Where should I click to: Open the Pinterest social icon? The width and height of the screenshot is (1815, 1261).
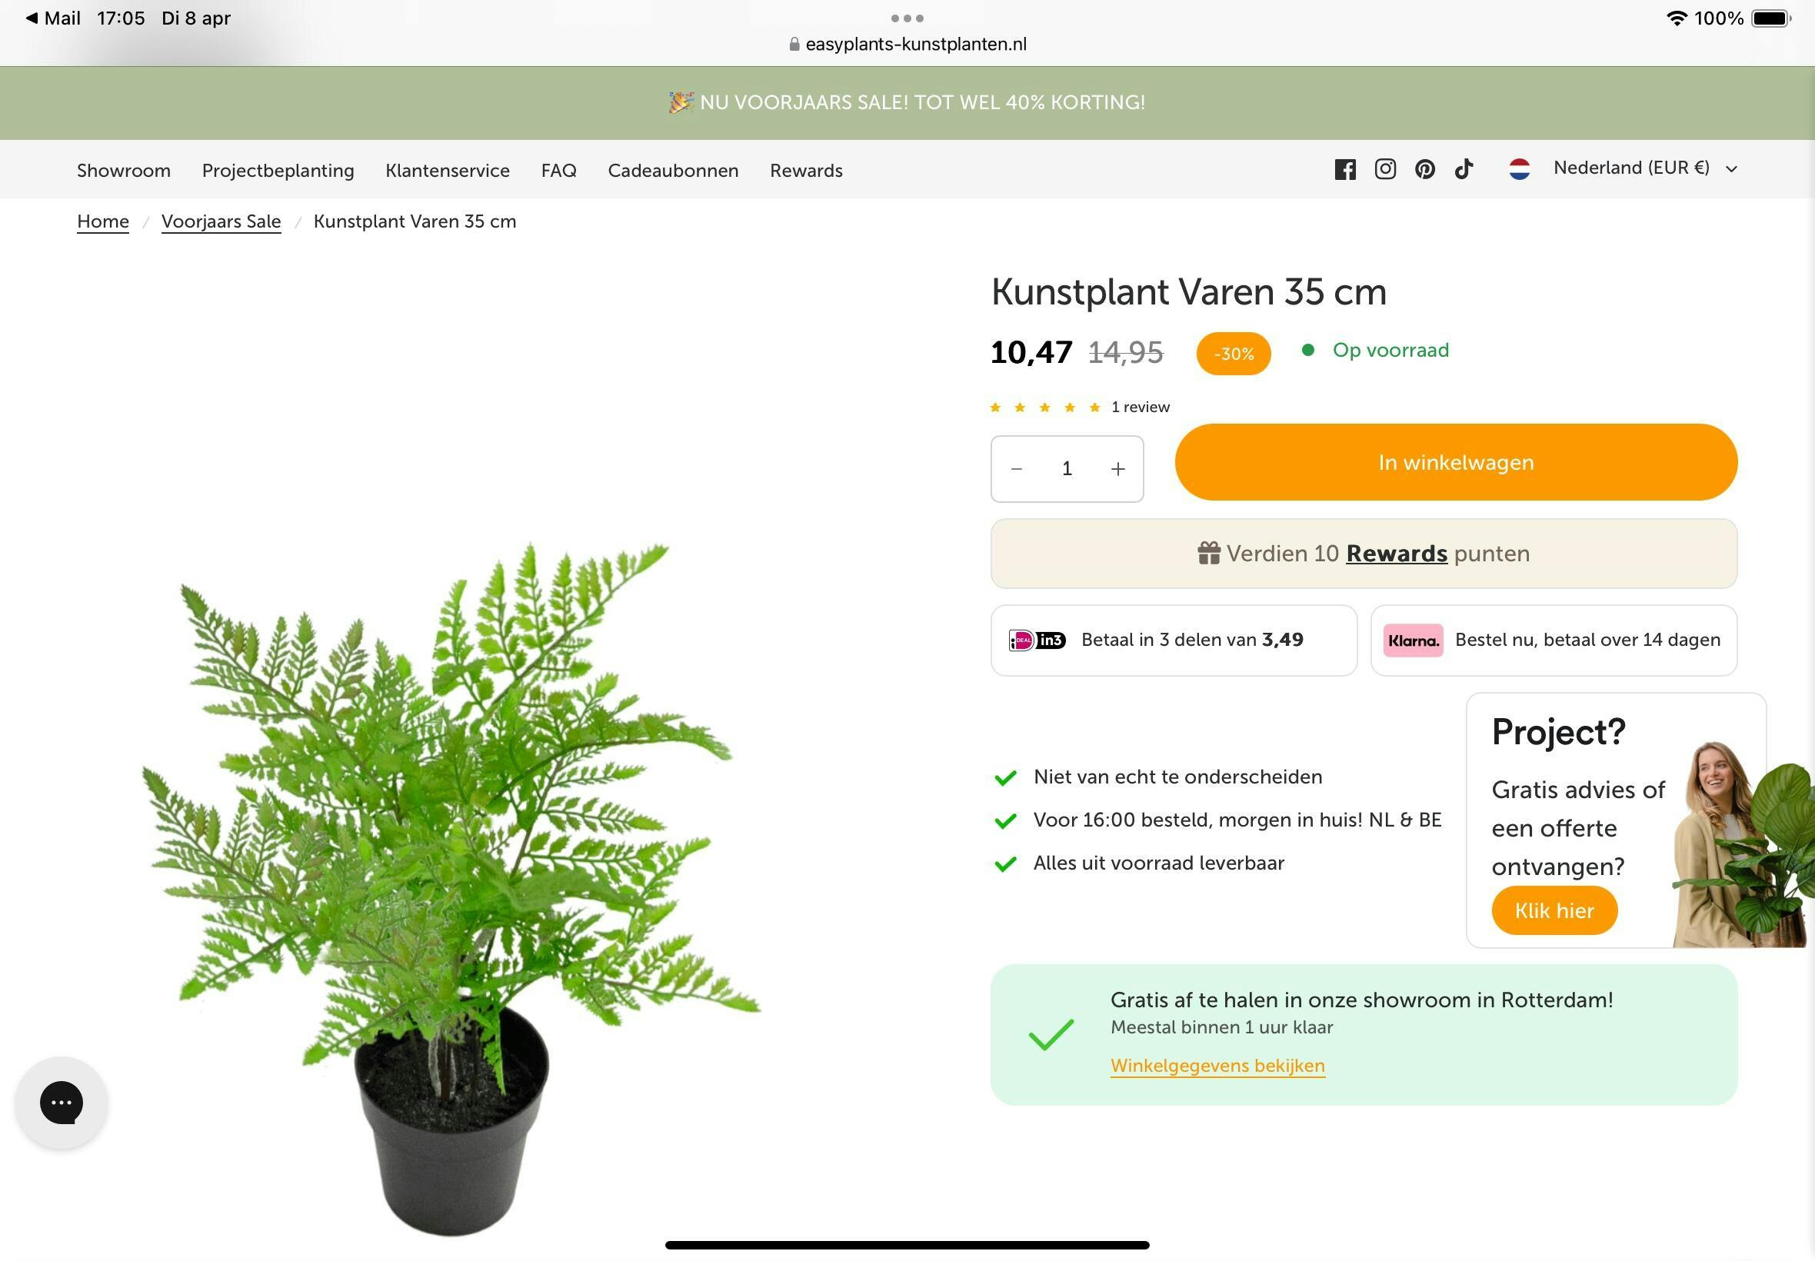pos(1424,169)
